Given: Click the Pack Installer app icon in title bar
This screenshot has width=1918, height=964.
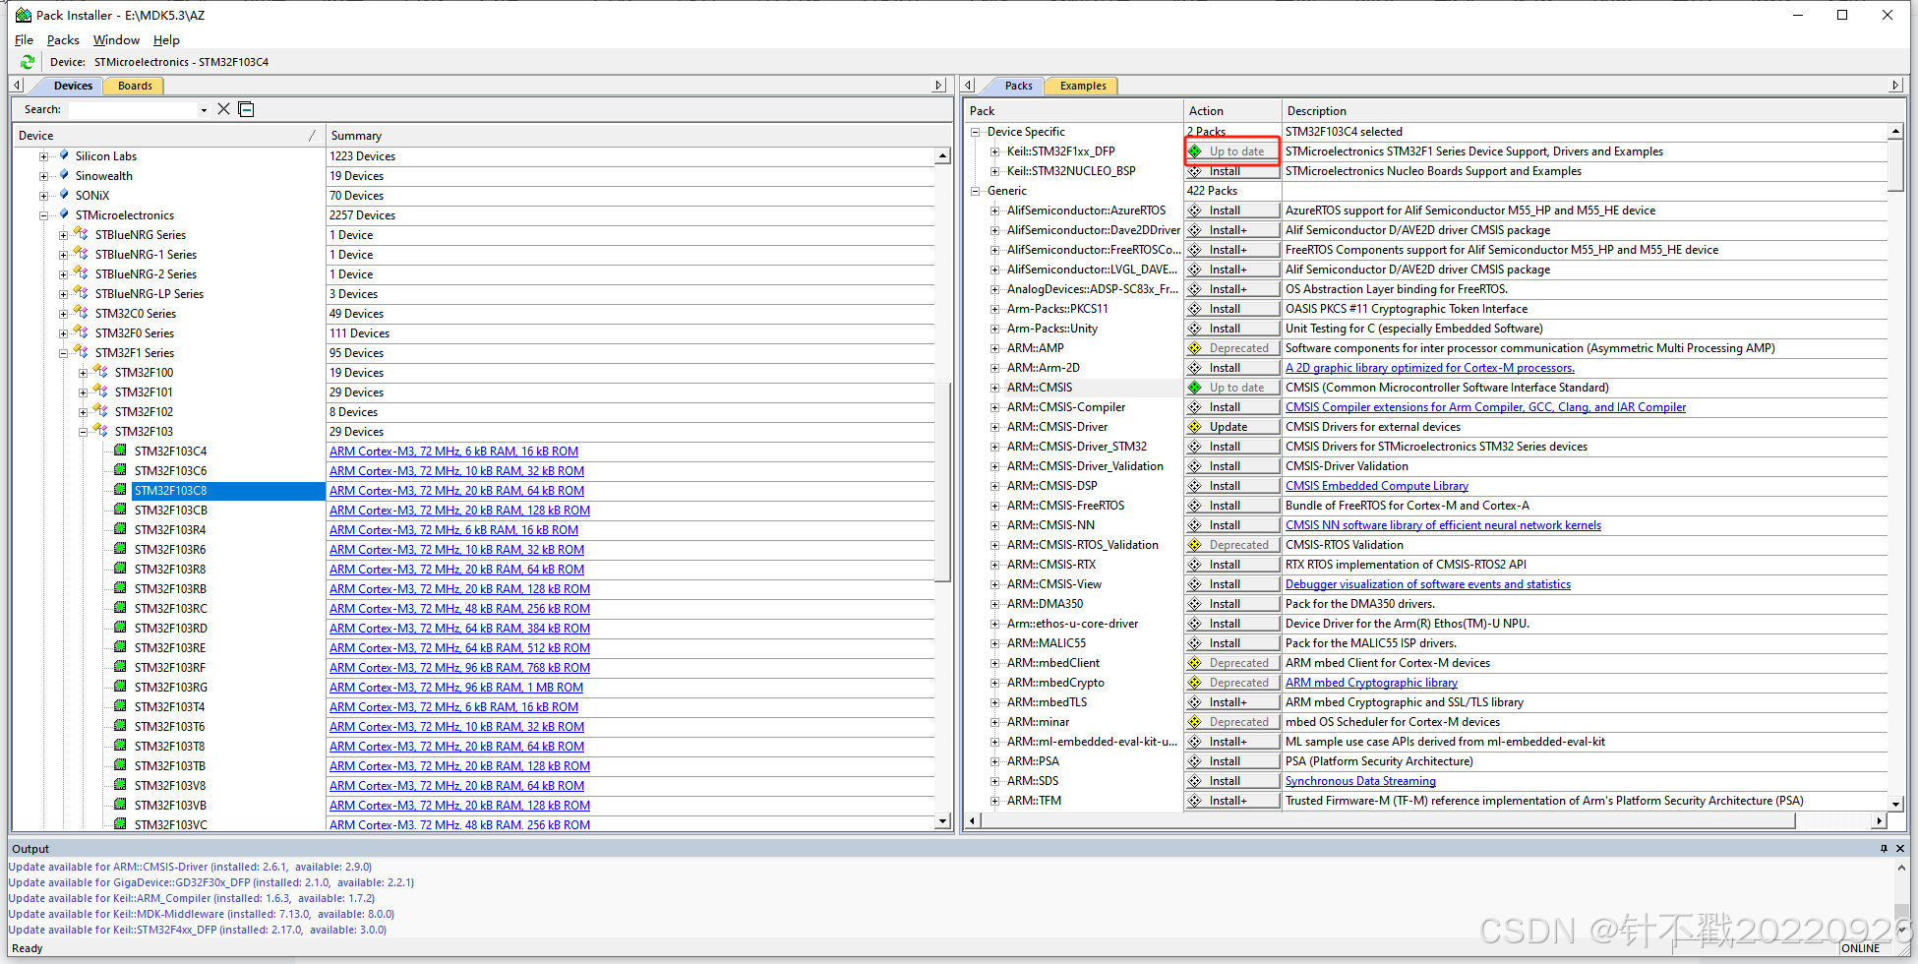Looking at the screenshot, I should pyautogui.click(x=23, y=15).
